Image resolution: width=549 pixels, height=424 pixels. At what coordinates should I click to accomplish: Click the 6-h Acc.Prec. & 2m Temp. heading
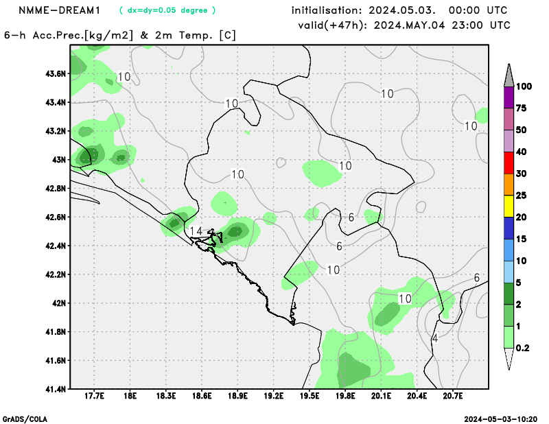(120, 36)
